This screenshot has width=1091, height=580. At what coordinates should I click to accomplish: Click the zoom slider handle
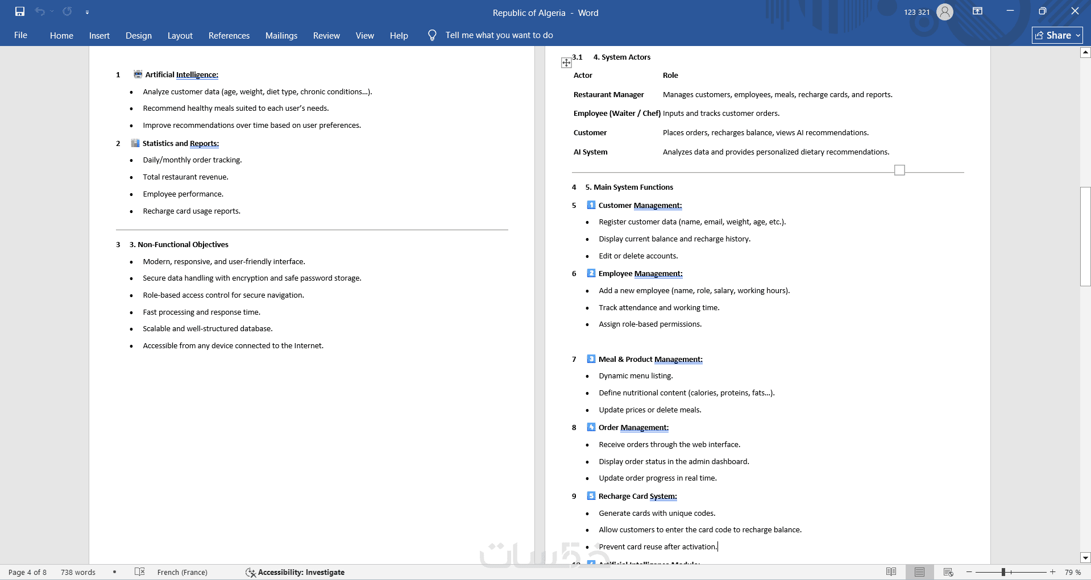(x=1003, y=572)
